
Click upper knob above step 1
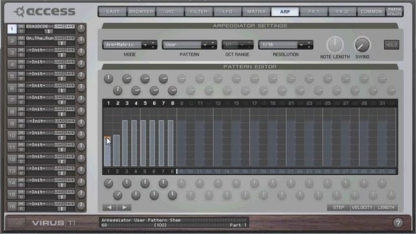pyautogui.click(x=109, y=79)
